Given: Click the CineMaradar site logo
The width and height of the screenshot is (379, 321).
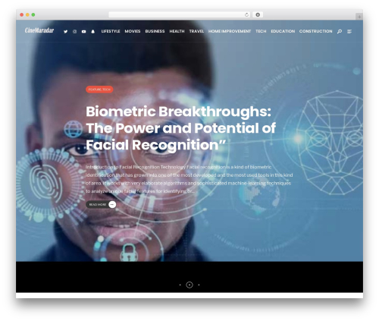Looking at the screenshot, I should point(39,30).
